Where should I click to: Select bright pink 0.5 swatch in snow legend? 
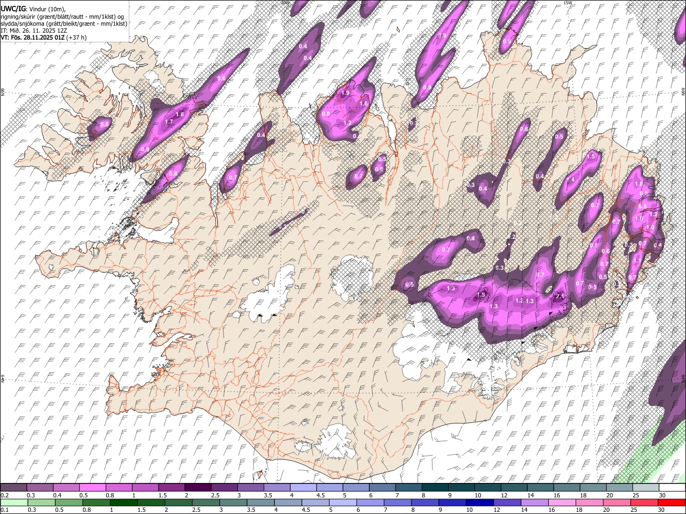(92, 488)
